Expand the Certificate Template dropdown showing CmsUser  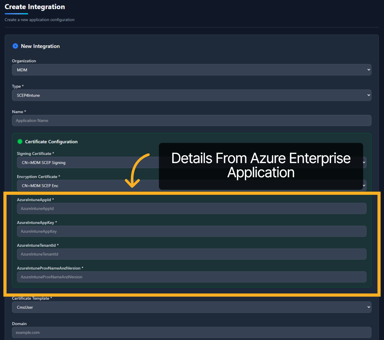click(x=192, y=307)
